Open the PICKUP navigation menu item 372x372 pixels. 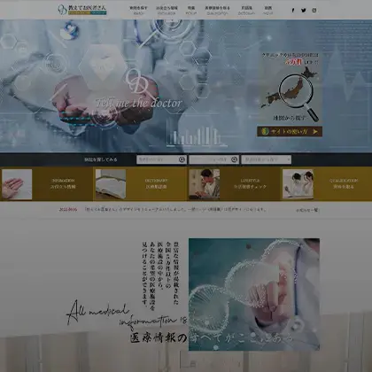[x=191, y=11]
